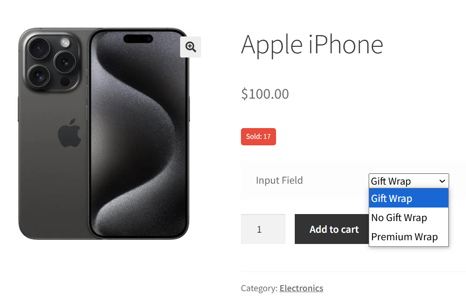This screenshot has width=466, height=301.
Task: Click the dropdown chevron next to Gift Wrap
Action: pos(442,181)
